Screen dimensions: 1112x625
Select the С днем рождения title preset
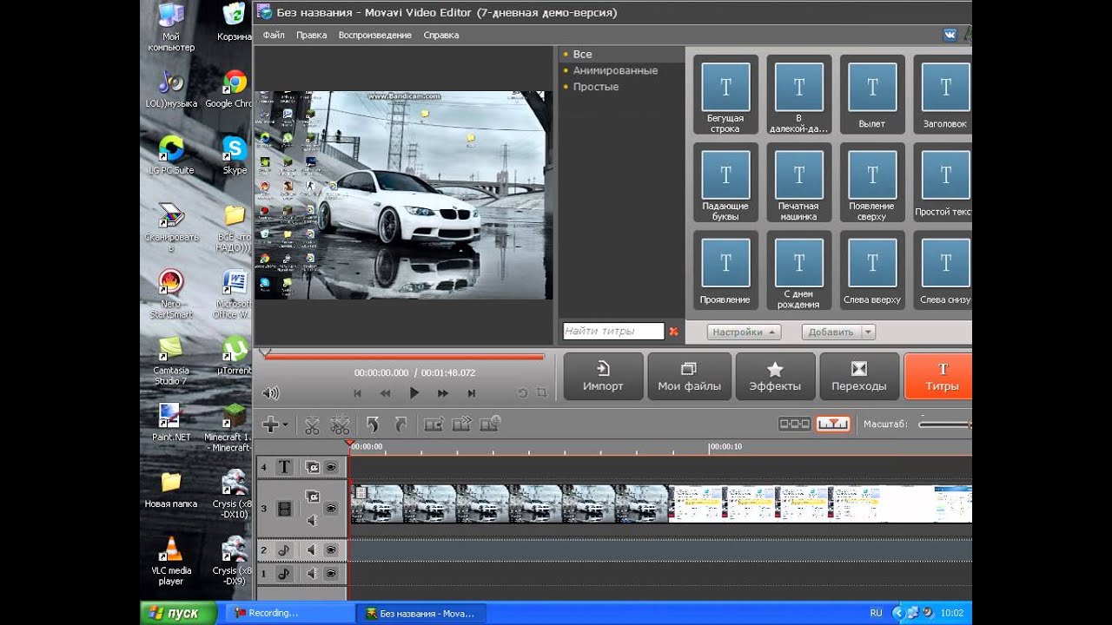coord(799,271)
